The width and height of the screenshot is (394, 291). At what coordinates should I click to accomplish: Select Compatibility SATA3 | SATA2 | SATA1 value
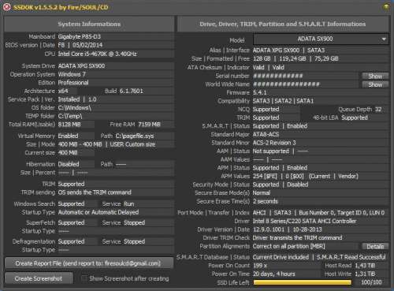tap(283, 101)
